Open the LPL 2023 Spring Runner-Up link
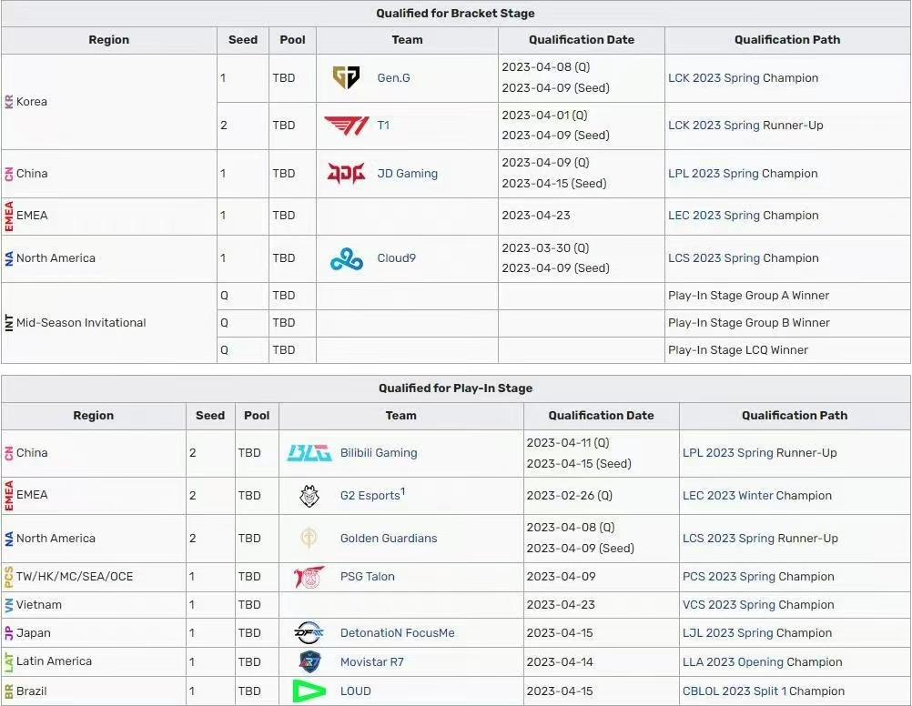This screenshot has width=912, height=706. [x=721, y=453]
